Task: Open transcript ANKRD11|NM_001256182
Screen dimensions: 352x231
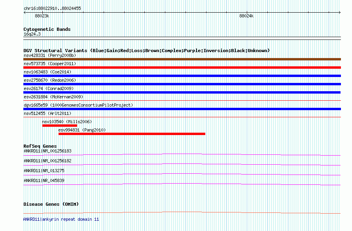Action: tap(47, 161)
